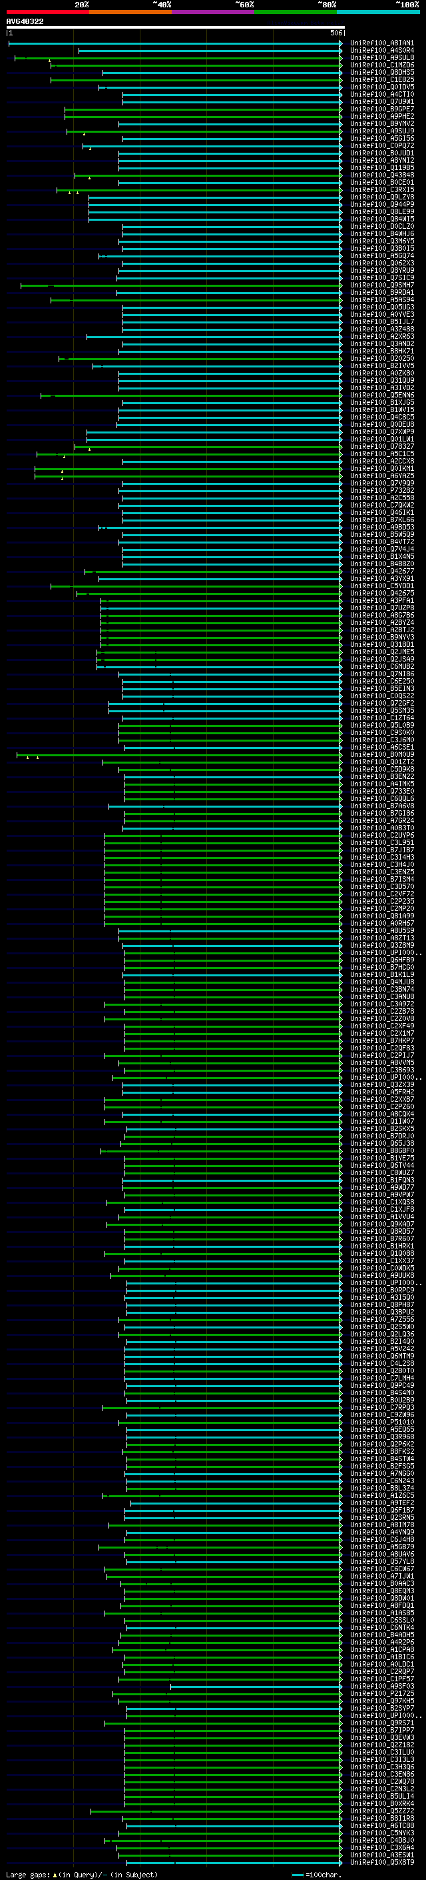Viewport: 426px width, 1880px height.
Task: Click label UniRef100_A6TC88
Action: click(381, 1825)
